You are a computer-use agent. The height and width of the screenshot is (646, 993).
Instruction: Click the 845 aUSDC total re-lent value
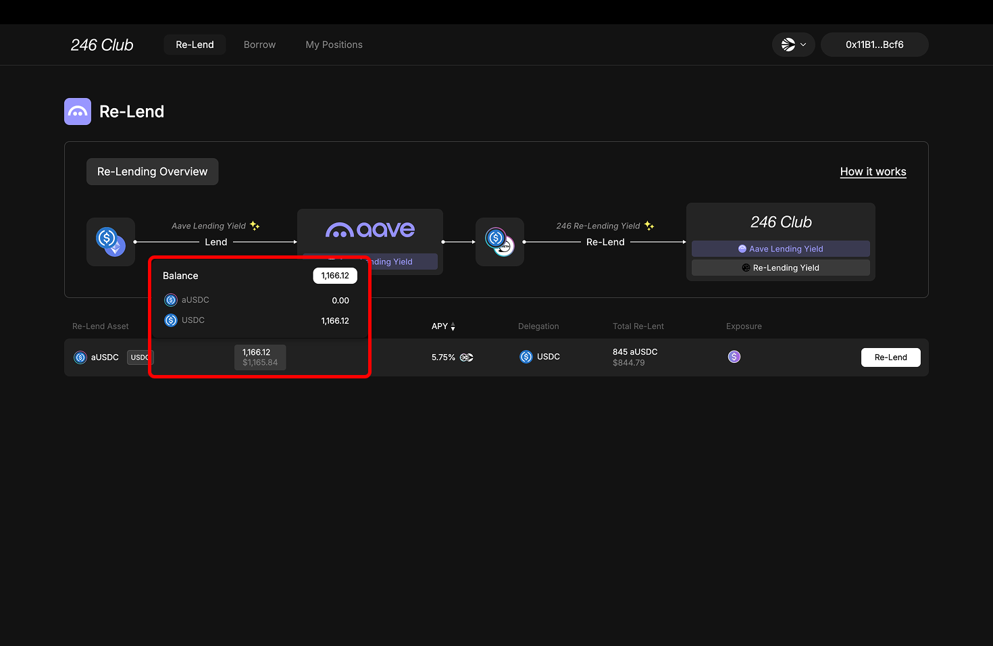coord(635,352)
